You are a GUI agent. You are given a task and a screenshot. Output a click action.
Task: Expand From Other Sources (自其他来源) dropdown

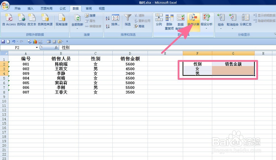coord(45,28)
